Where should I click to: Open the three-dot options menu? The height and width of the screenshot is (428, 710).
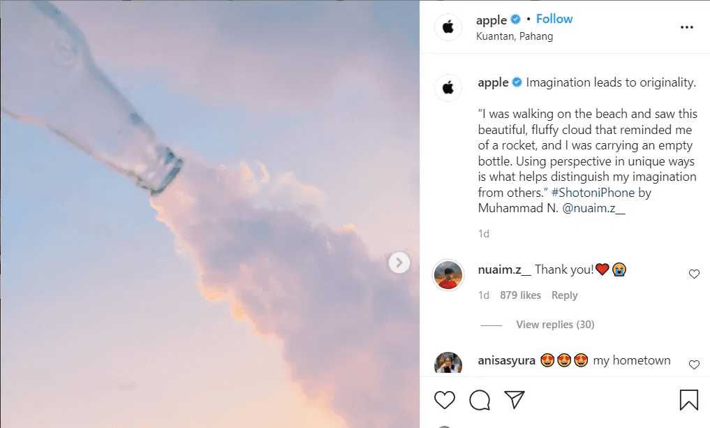pyautogui.click(x=686, y=26)
